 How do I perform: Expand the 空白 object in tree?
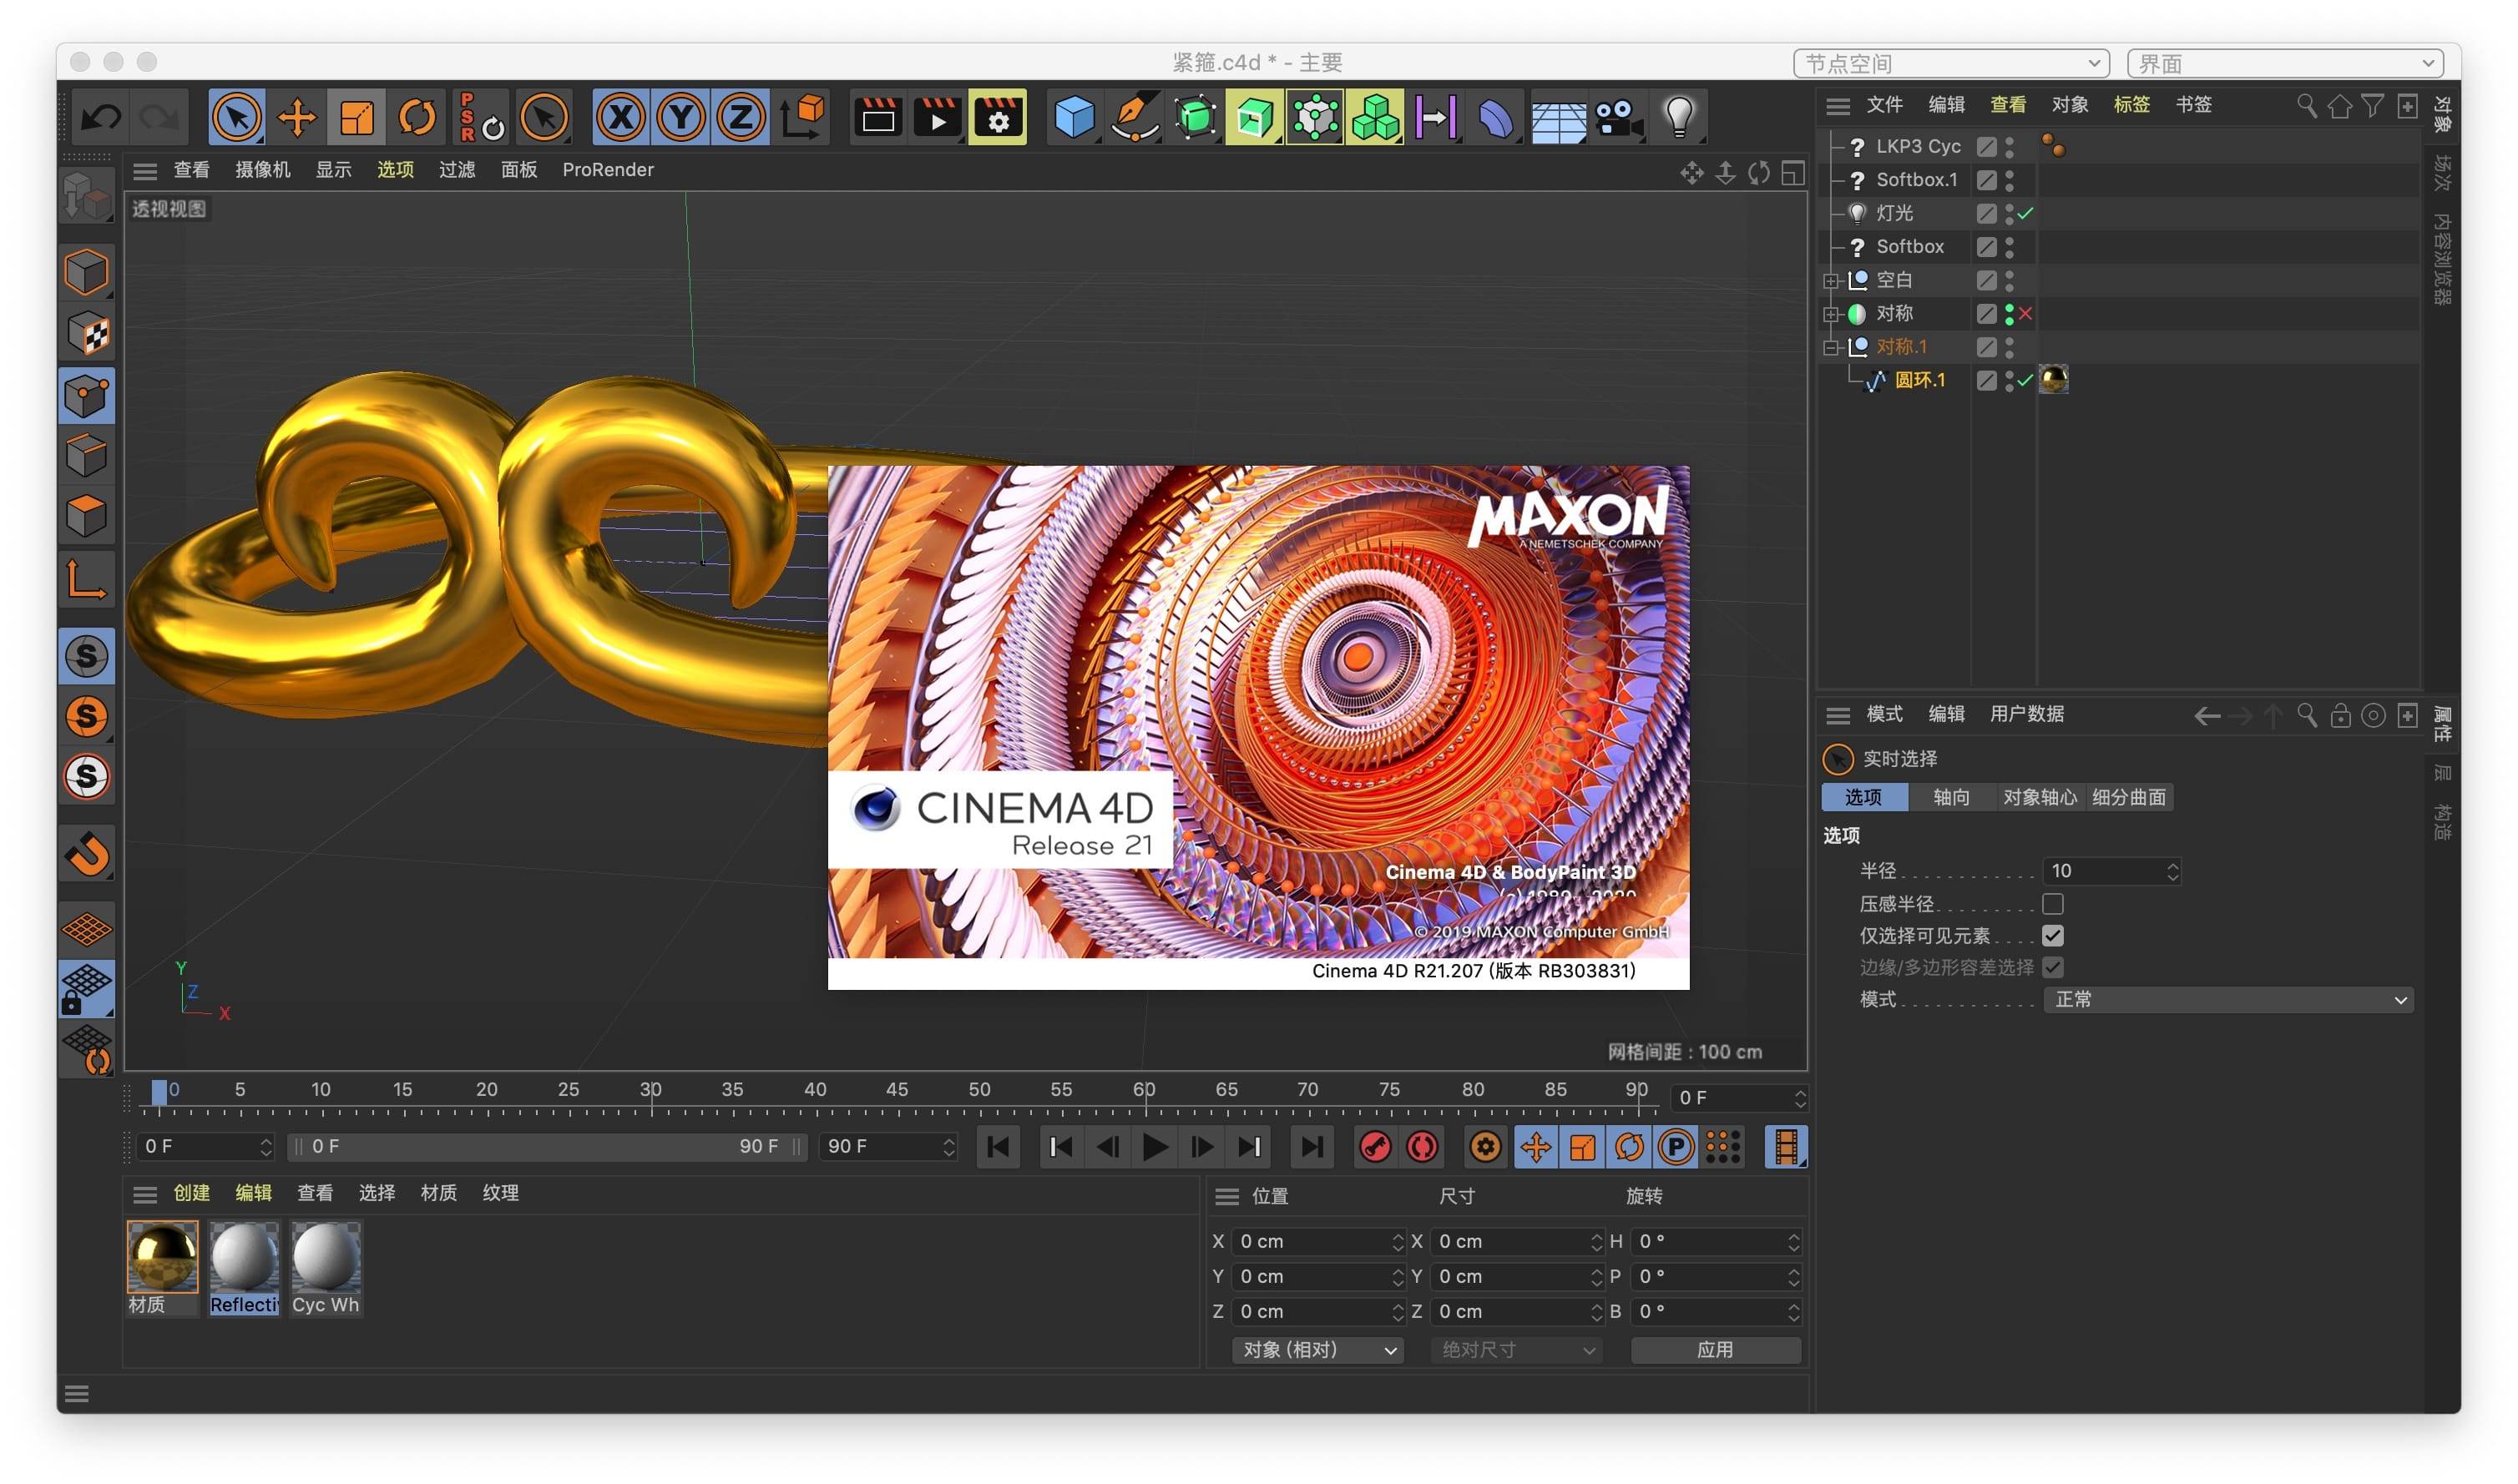coord(1831,281)
